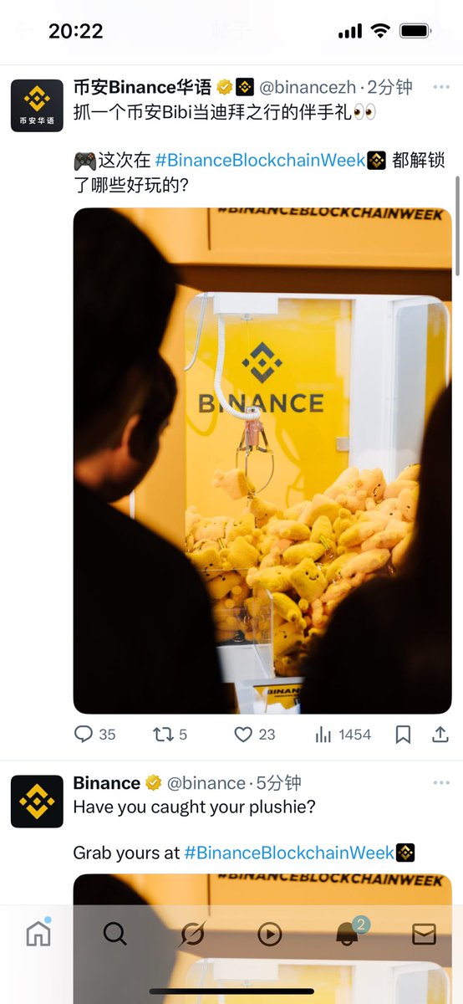Reply to the 币安Binance华语 post (35 comments)
463x1004 pixels.
tap(94, 735)
